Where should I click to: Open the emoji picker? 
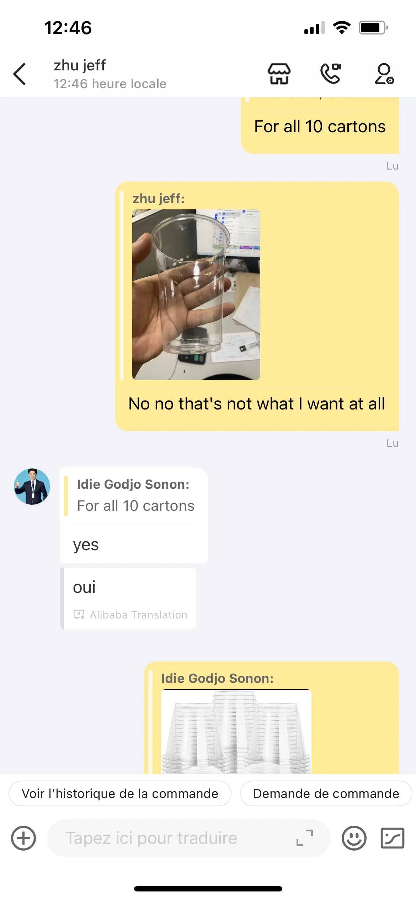coord(354,838)
